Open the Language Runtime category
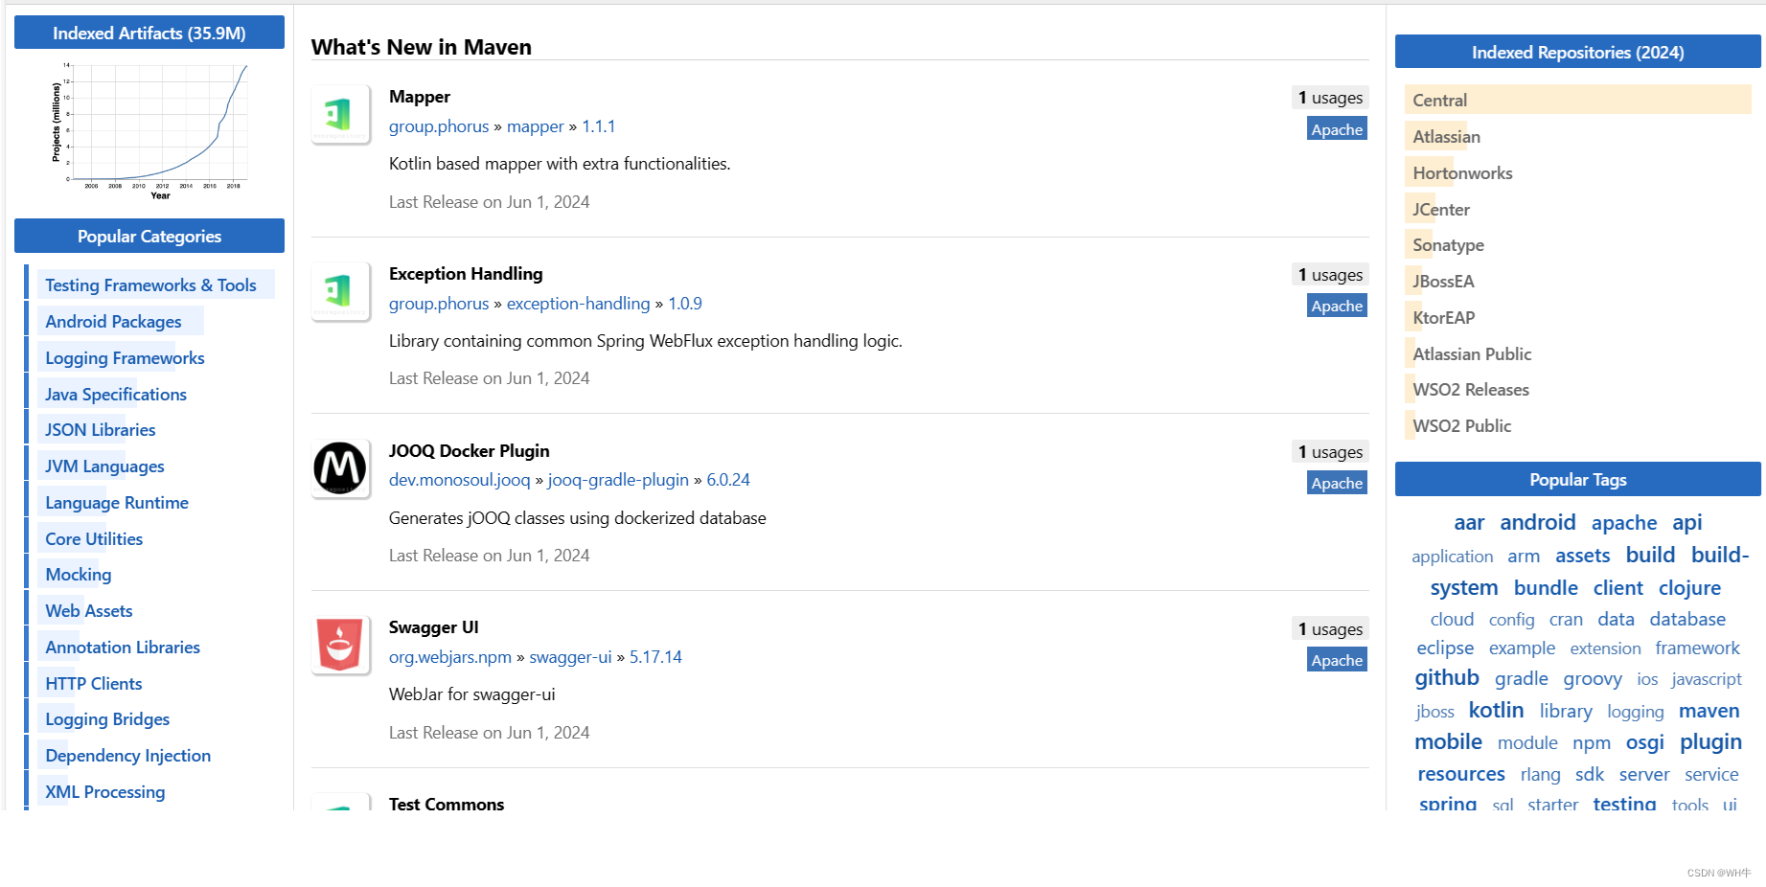 click(x=117, y=503)
